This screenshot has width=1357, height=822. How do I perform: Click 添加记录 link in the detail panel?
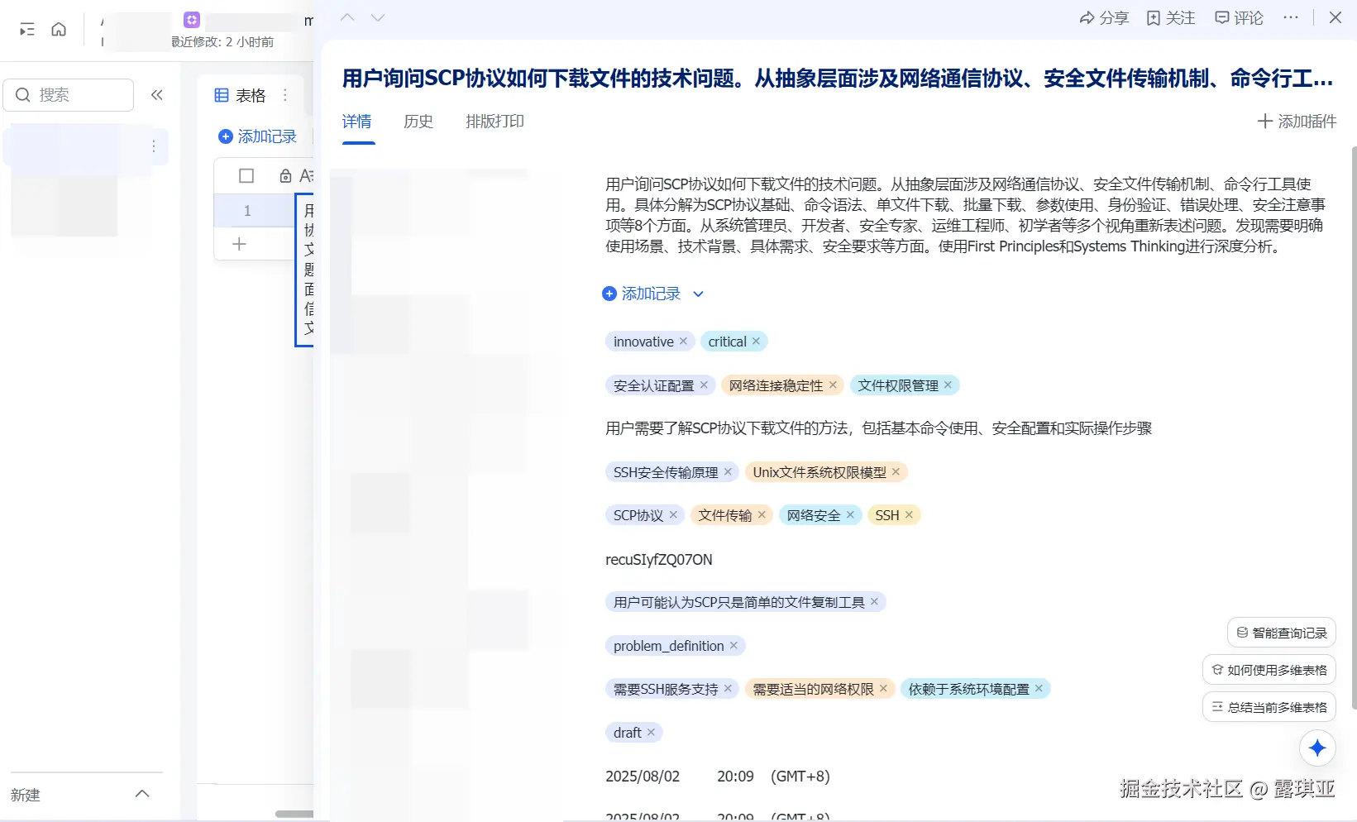click(x=642, y=294)
